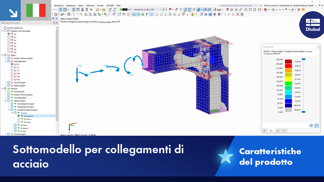Screen dimensions: 324x182
Task: Click the Hilfe menu for help
Action: [x=119, y=5]
